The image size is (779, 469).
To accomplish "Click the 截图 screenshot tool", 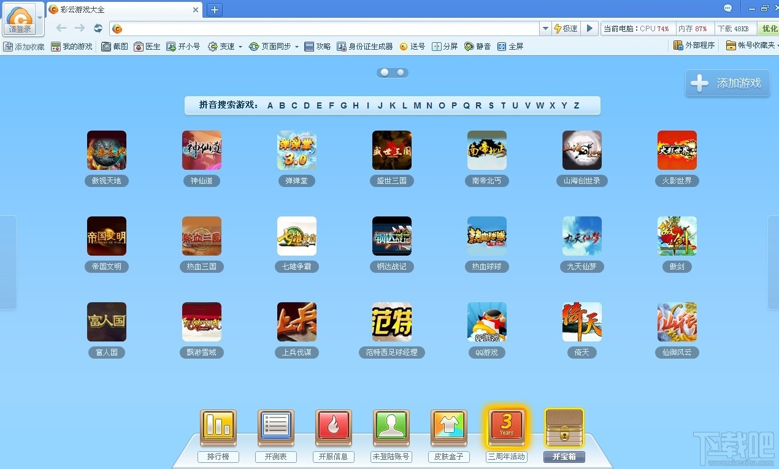I will pyautogui.click(x=115, y=47).
